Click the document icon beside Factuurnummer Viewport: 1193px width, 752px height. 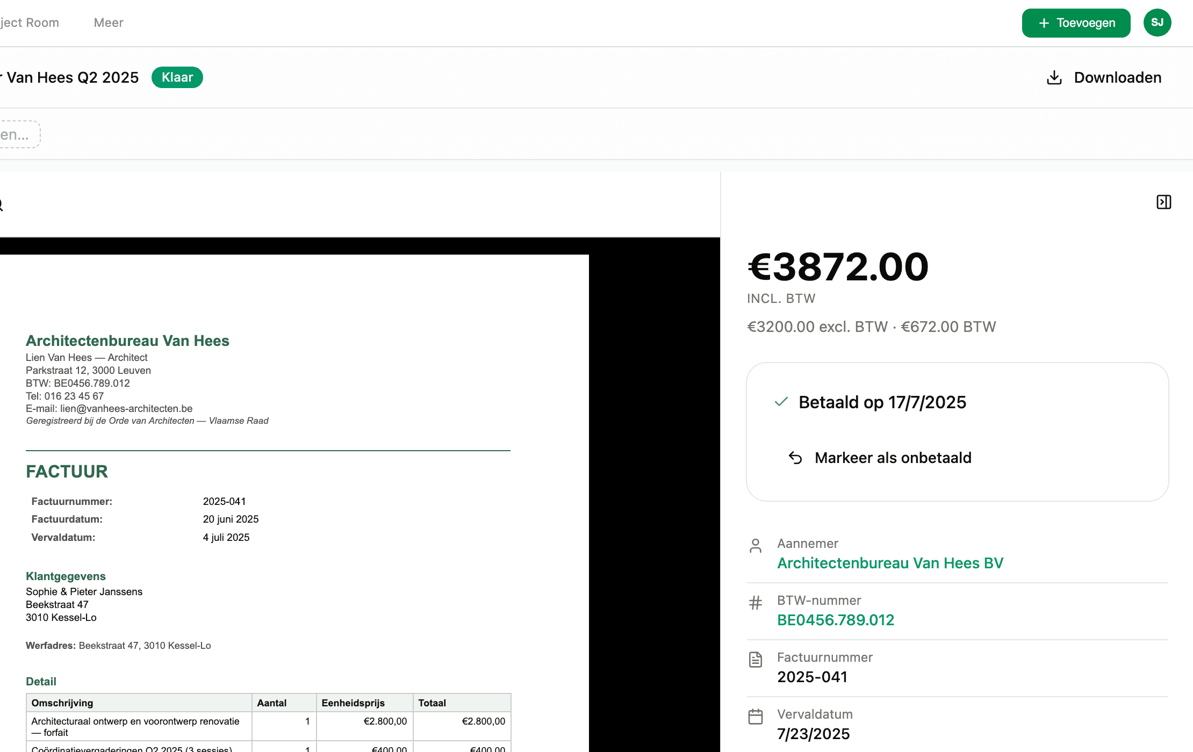coord(756,660)
